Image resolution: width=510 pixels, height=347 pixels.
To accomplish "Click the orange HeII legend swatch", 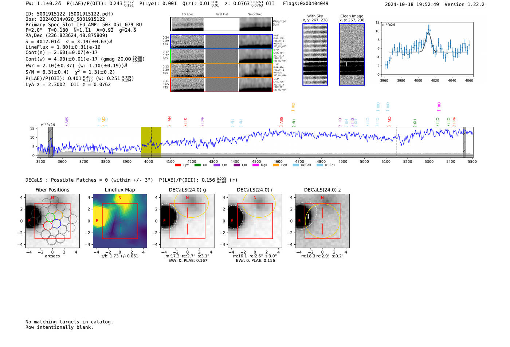I will 276,165.
